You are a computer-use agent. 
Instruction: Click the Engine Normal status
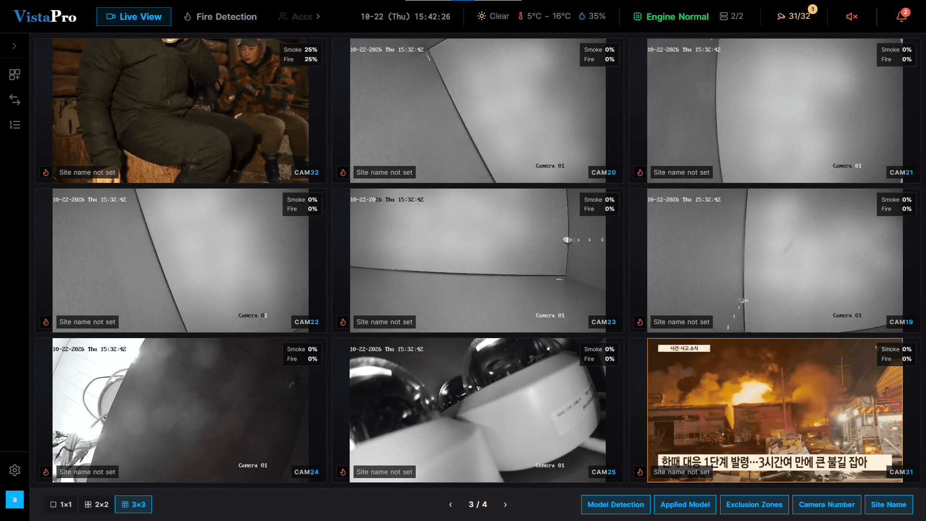671,16
